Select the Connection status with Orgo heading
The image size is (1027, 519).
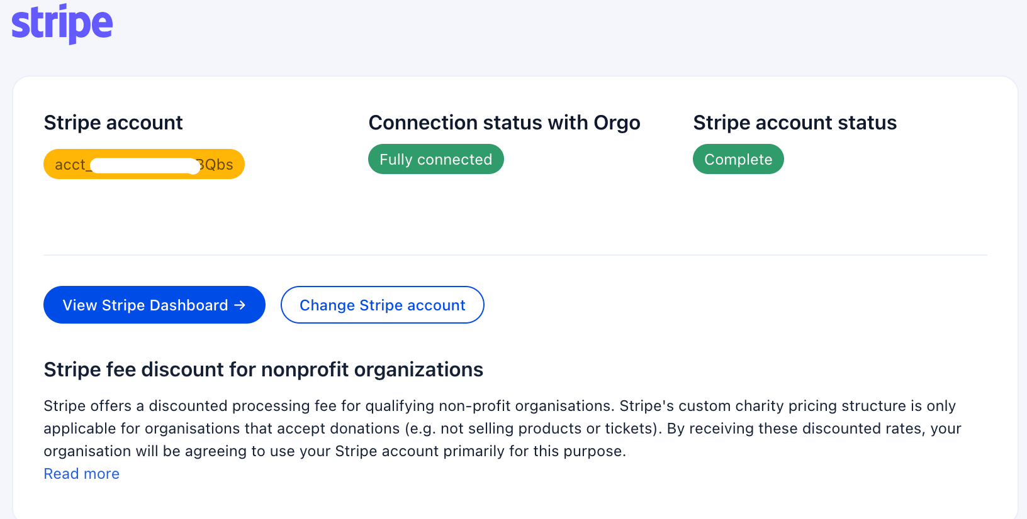pos(503,123)
